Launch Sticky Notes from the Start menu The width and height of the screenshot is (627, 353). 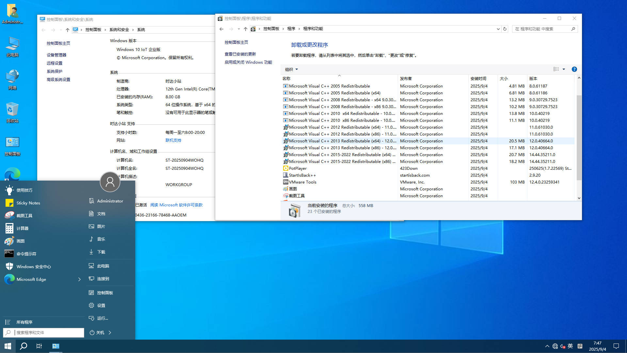tap(28, 203)
